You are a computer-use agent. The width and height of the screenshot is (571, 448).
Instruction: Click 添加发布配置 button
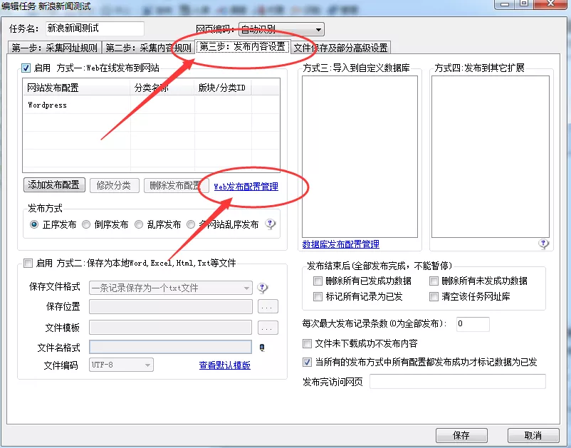click(x=54, y=185)
